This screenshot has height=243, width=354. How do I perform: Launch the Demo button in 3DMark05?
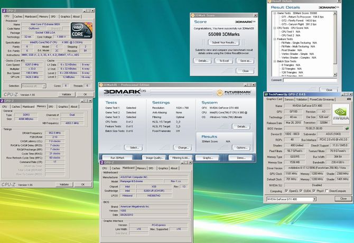(241, 158)
